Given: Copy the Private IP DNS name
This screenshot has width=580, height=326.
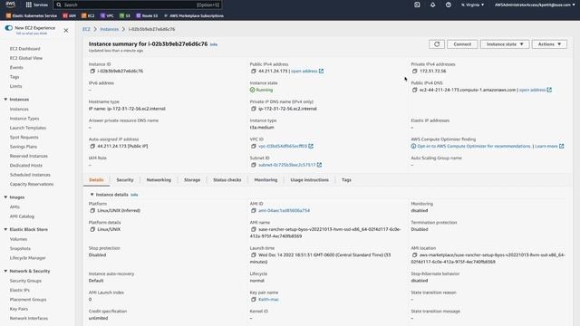Looking at the screenshot, I should [254, 109].
